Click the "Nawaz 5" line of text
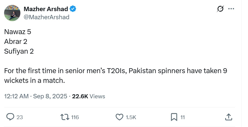The image size is (248, 127). (18, 32)
